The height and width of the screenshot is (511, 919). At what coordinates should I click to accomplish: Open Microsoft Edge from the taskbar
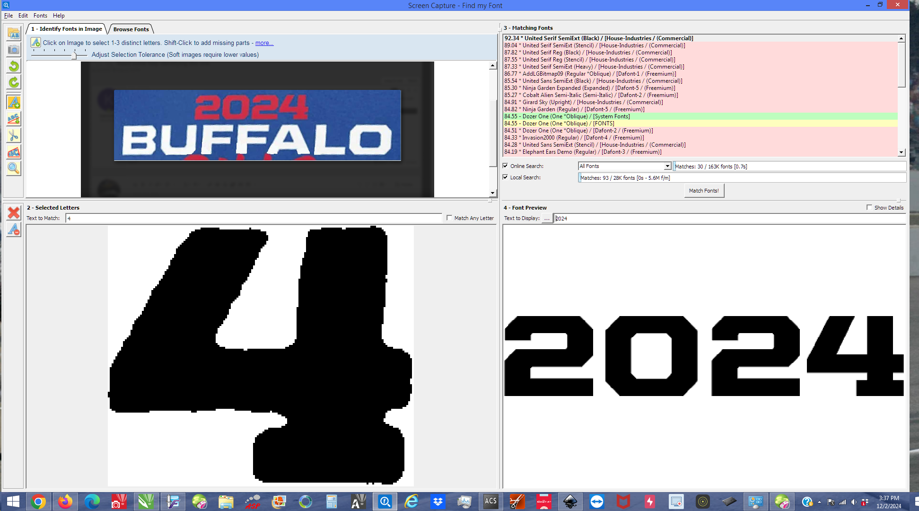[x=92, y=502]
